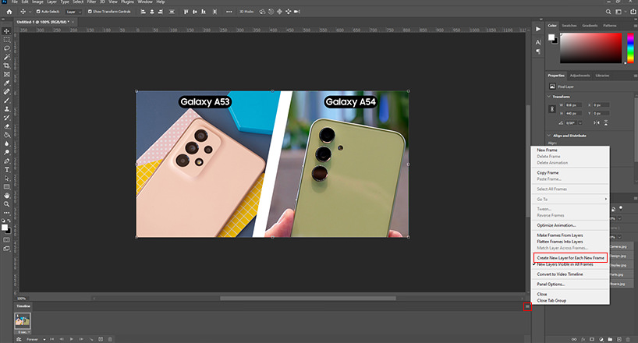Toggle the Auto-Select checkbox
The image size is (638, 343).
point(38,12)
